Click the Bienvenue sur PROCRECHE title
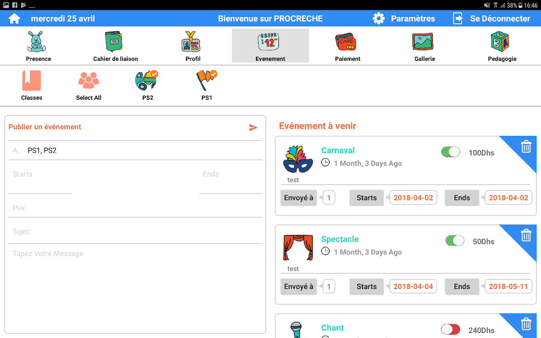 [270, 19]
